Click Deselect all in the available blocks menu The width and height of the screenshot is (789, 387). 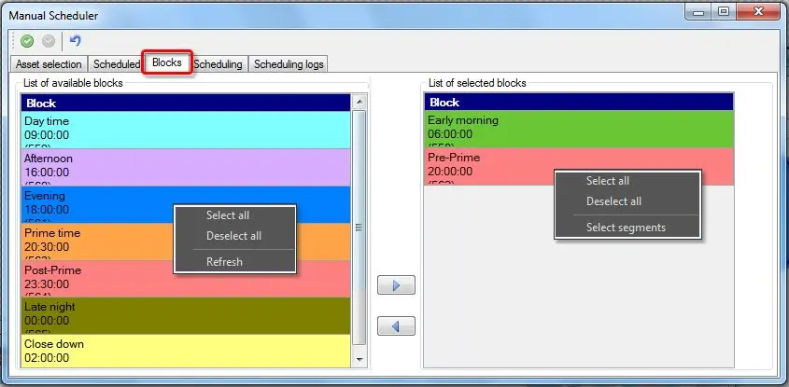[233, 236]
